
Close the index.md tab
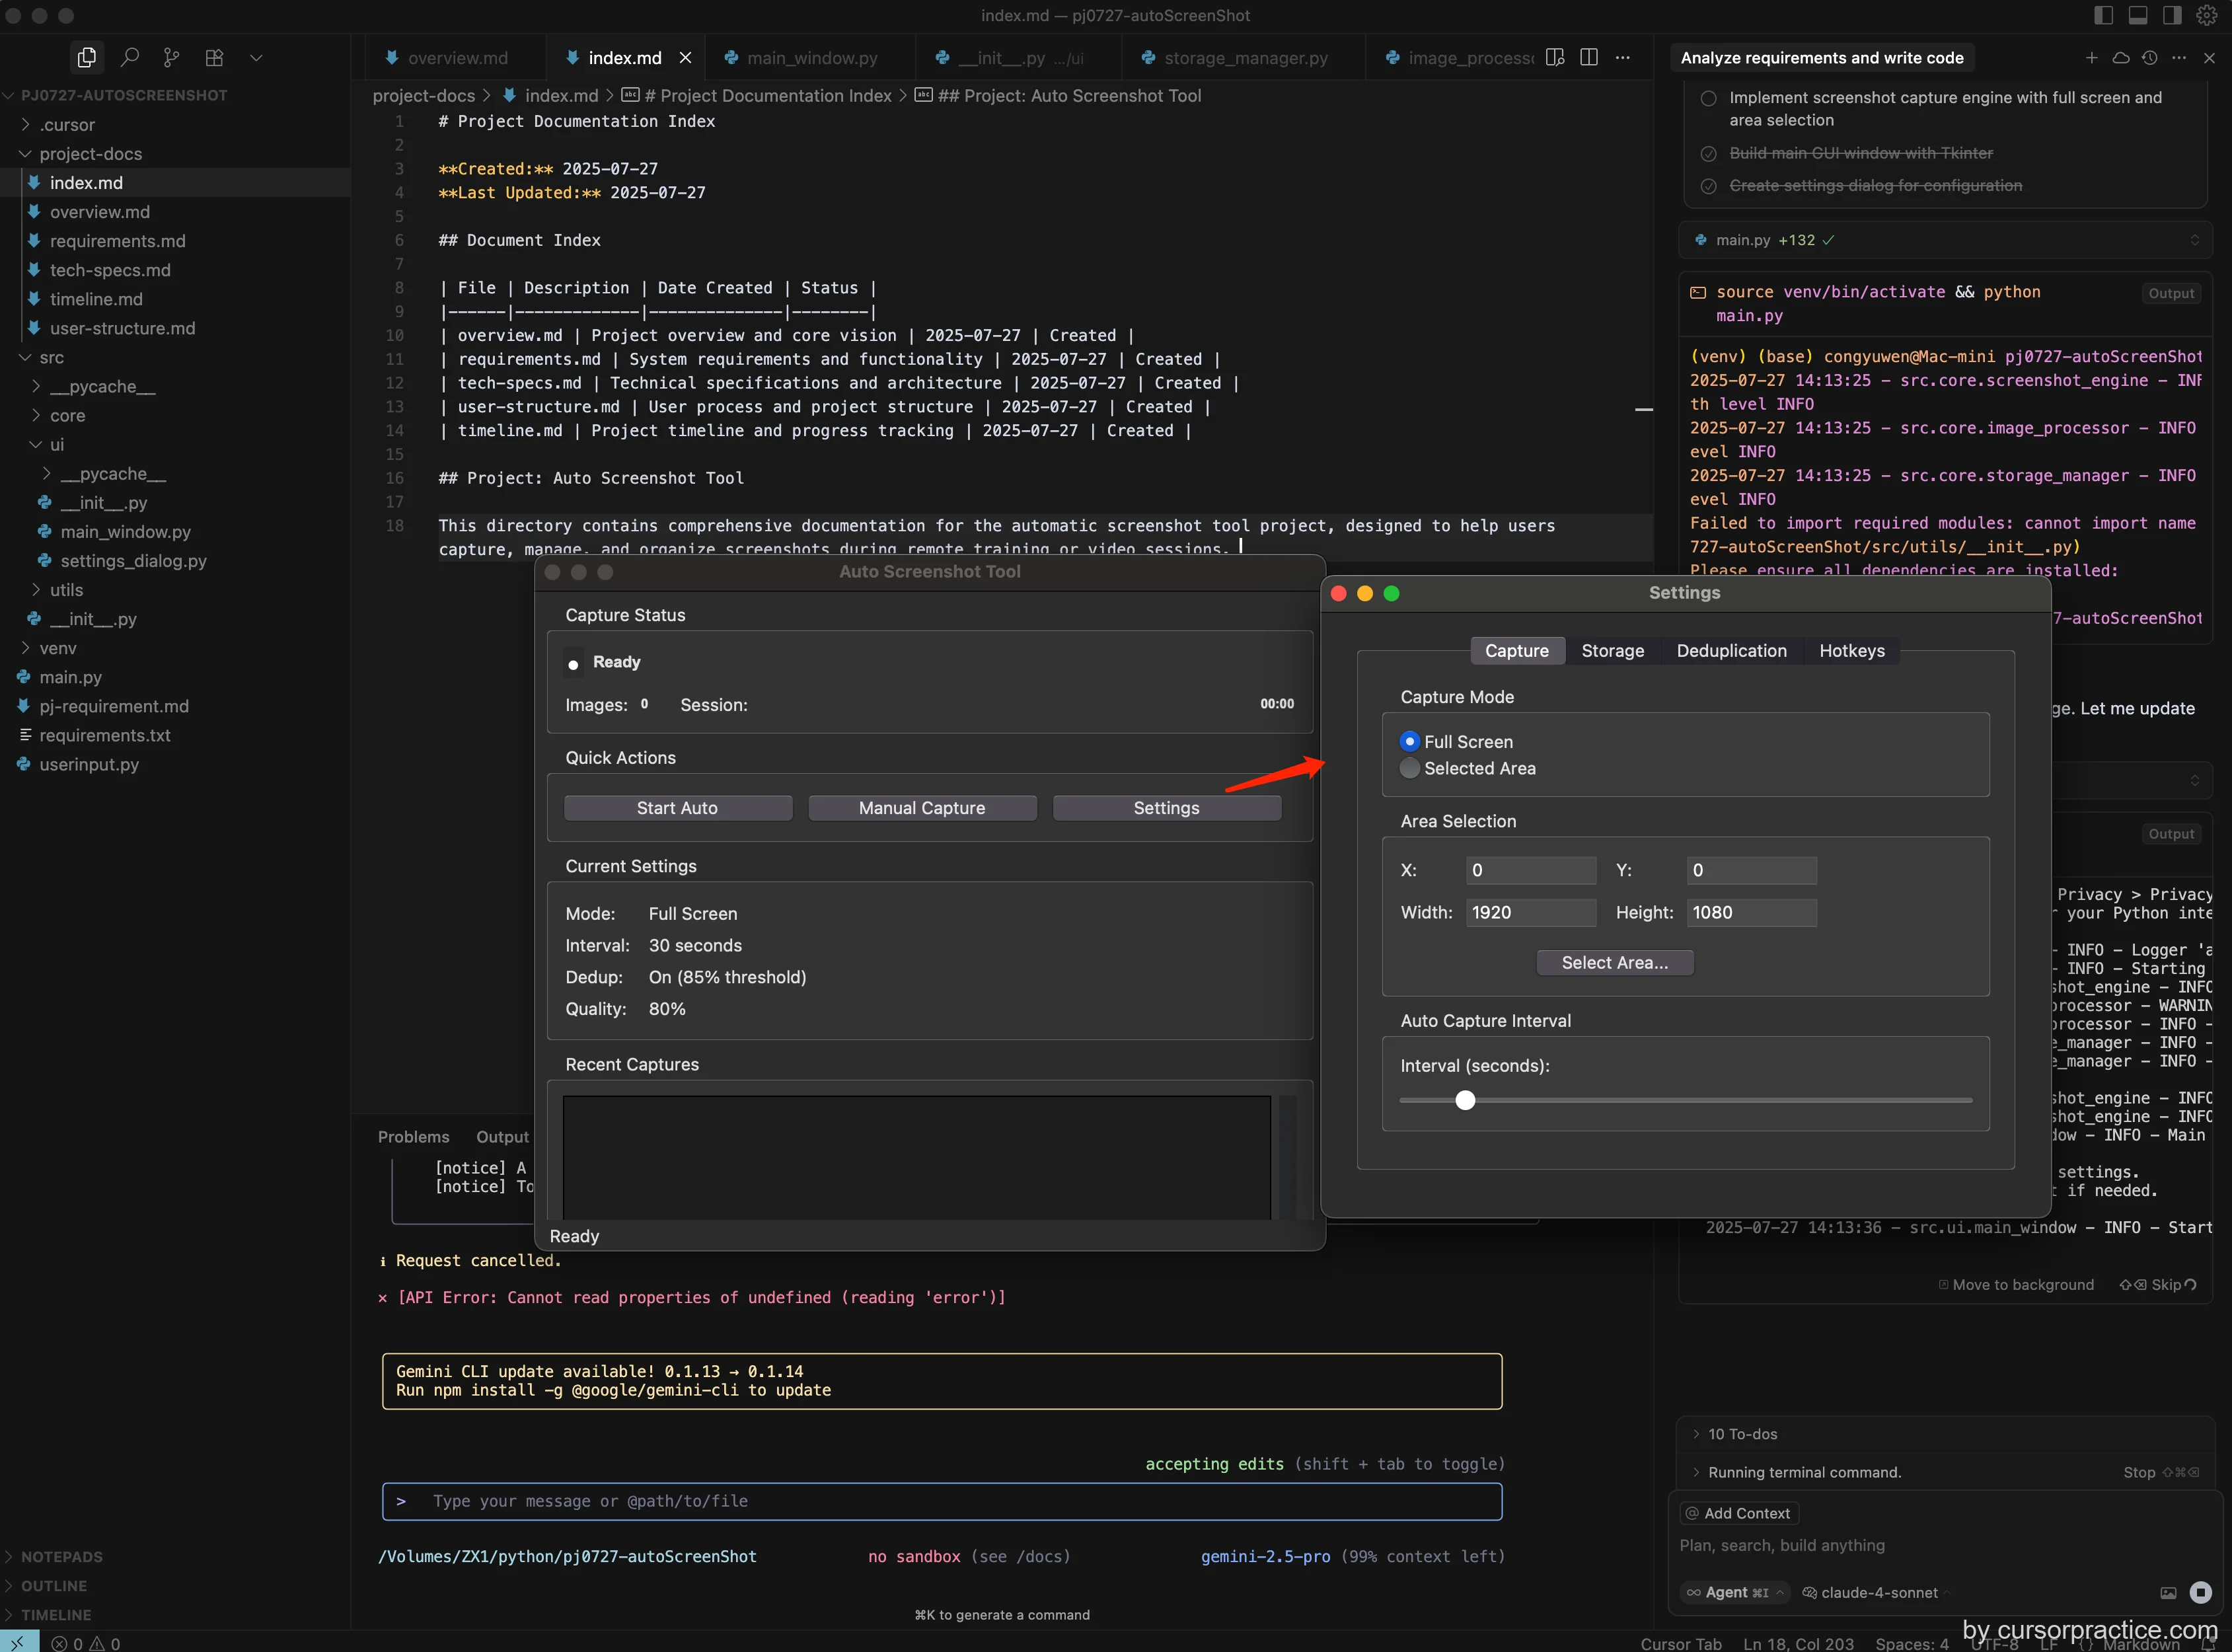point(685,58)
